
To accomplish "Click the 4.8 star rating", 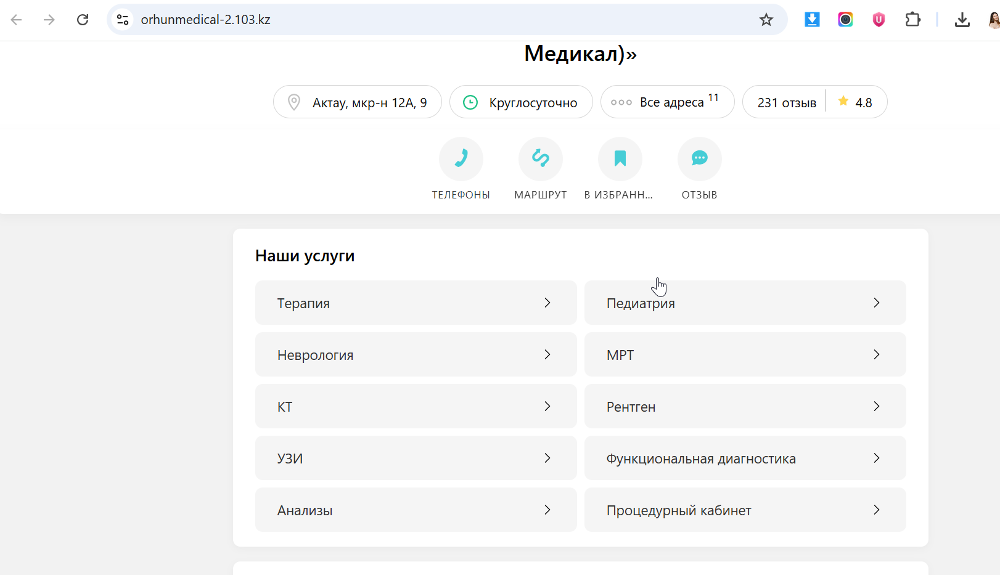I will pyautogui.click(x=856, y=102).
